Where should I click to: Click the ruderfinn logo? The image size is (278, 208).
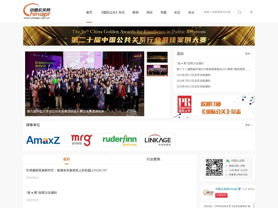[x=120, y=140]
